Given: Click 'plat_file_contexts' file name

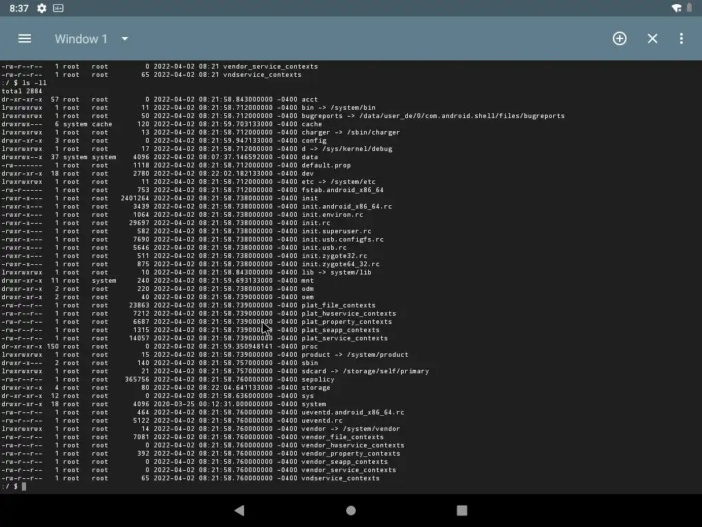Looking at the screenshot, I should 339,305.
